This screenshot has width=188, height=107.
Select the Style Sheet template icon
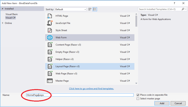50,30
